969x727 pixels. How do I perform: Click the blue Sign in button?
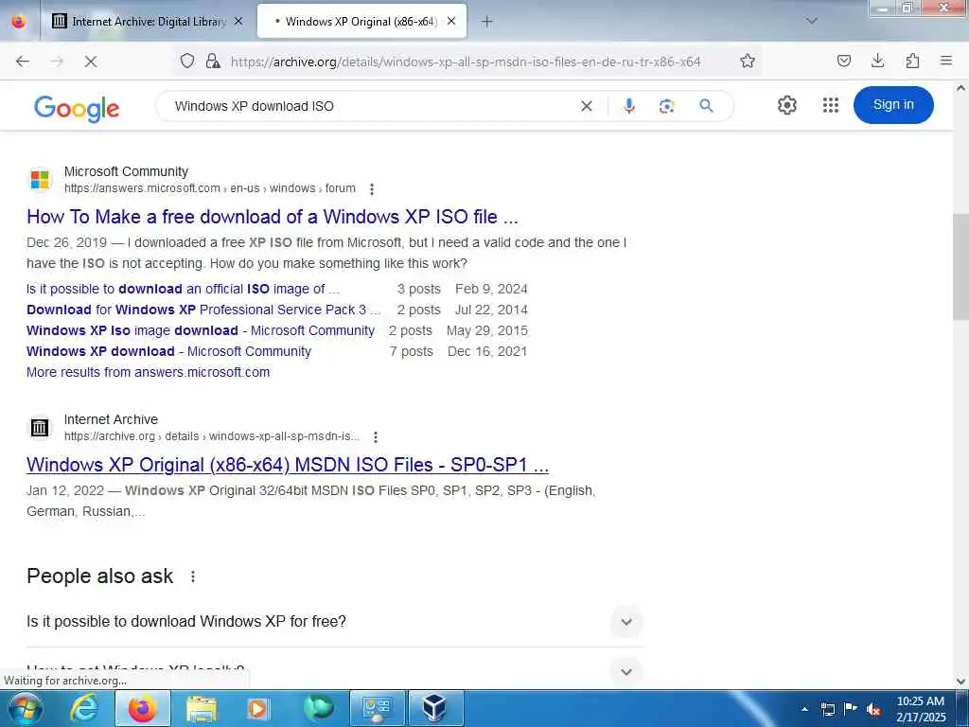pos(893,104)
